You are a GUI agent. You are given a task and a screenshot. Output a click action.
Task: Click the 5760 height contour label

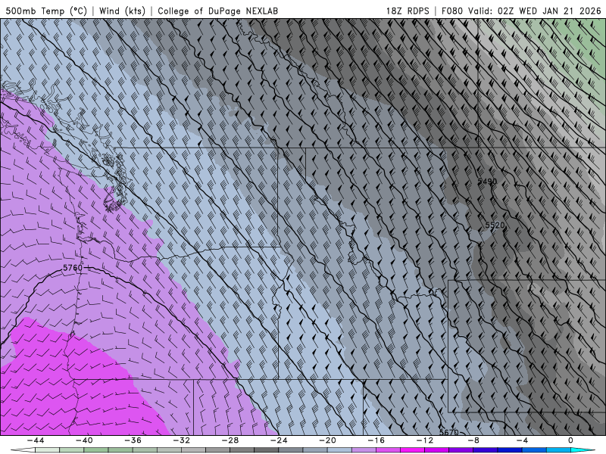point(72,268)
